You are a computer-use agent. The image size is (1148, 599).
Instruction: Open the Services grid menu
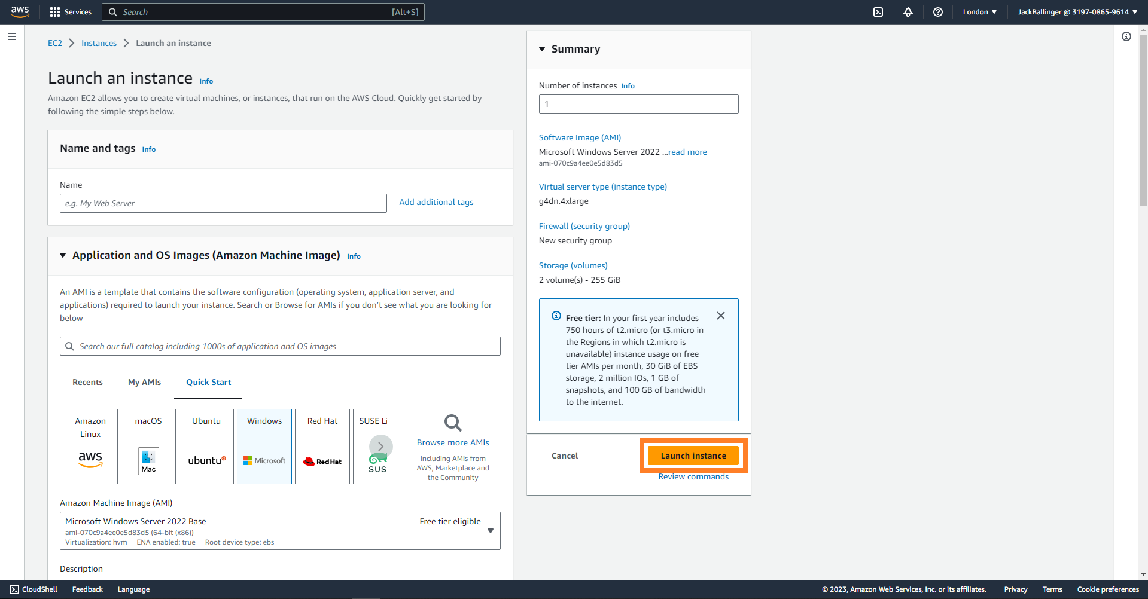tap(71, 12)
